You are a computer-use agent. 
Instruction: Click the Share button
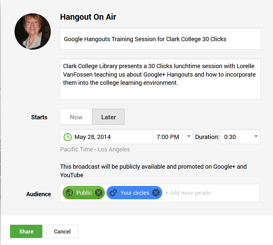26,231
